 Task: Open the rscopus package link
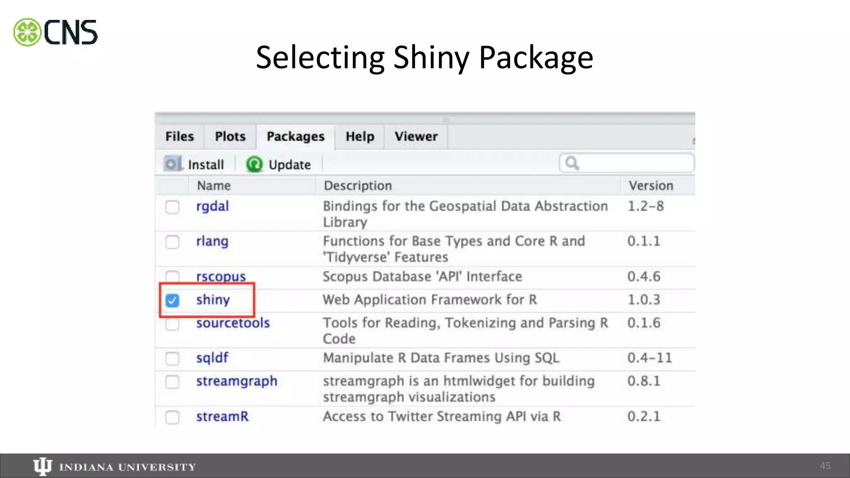pos(221,276)
